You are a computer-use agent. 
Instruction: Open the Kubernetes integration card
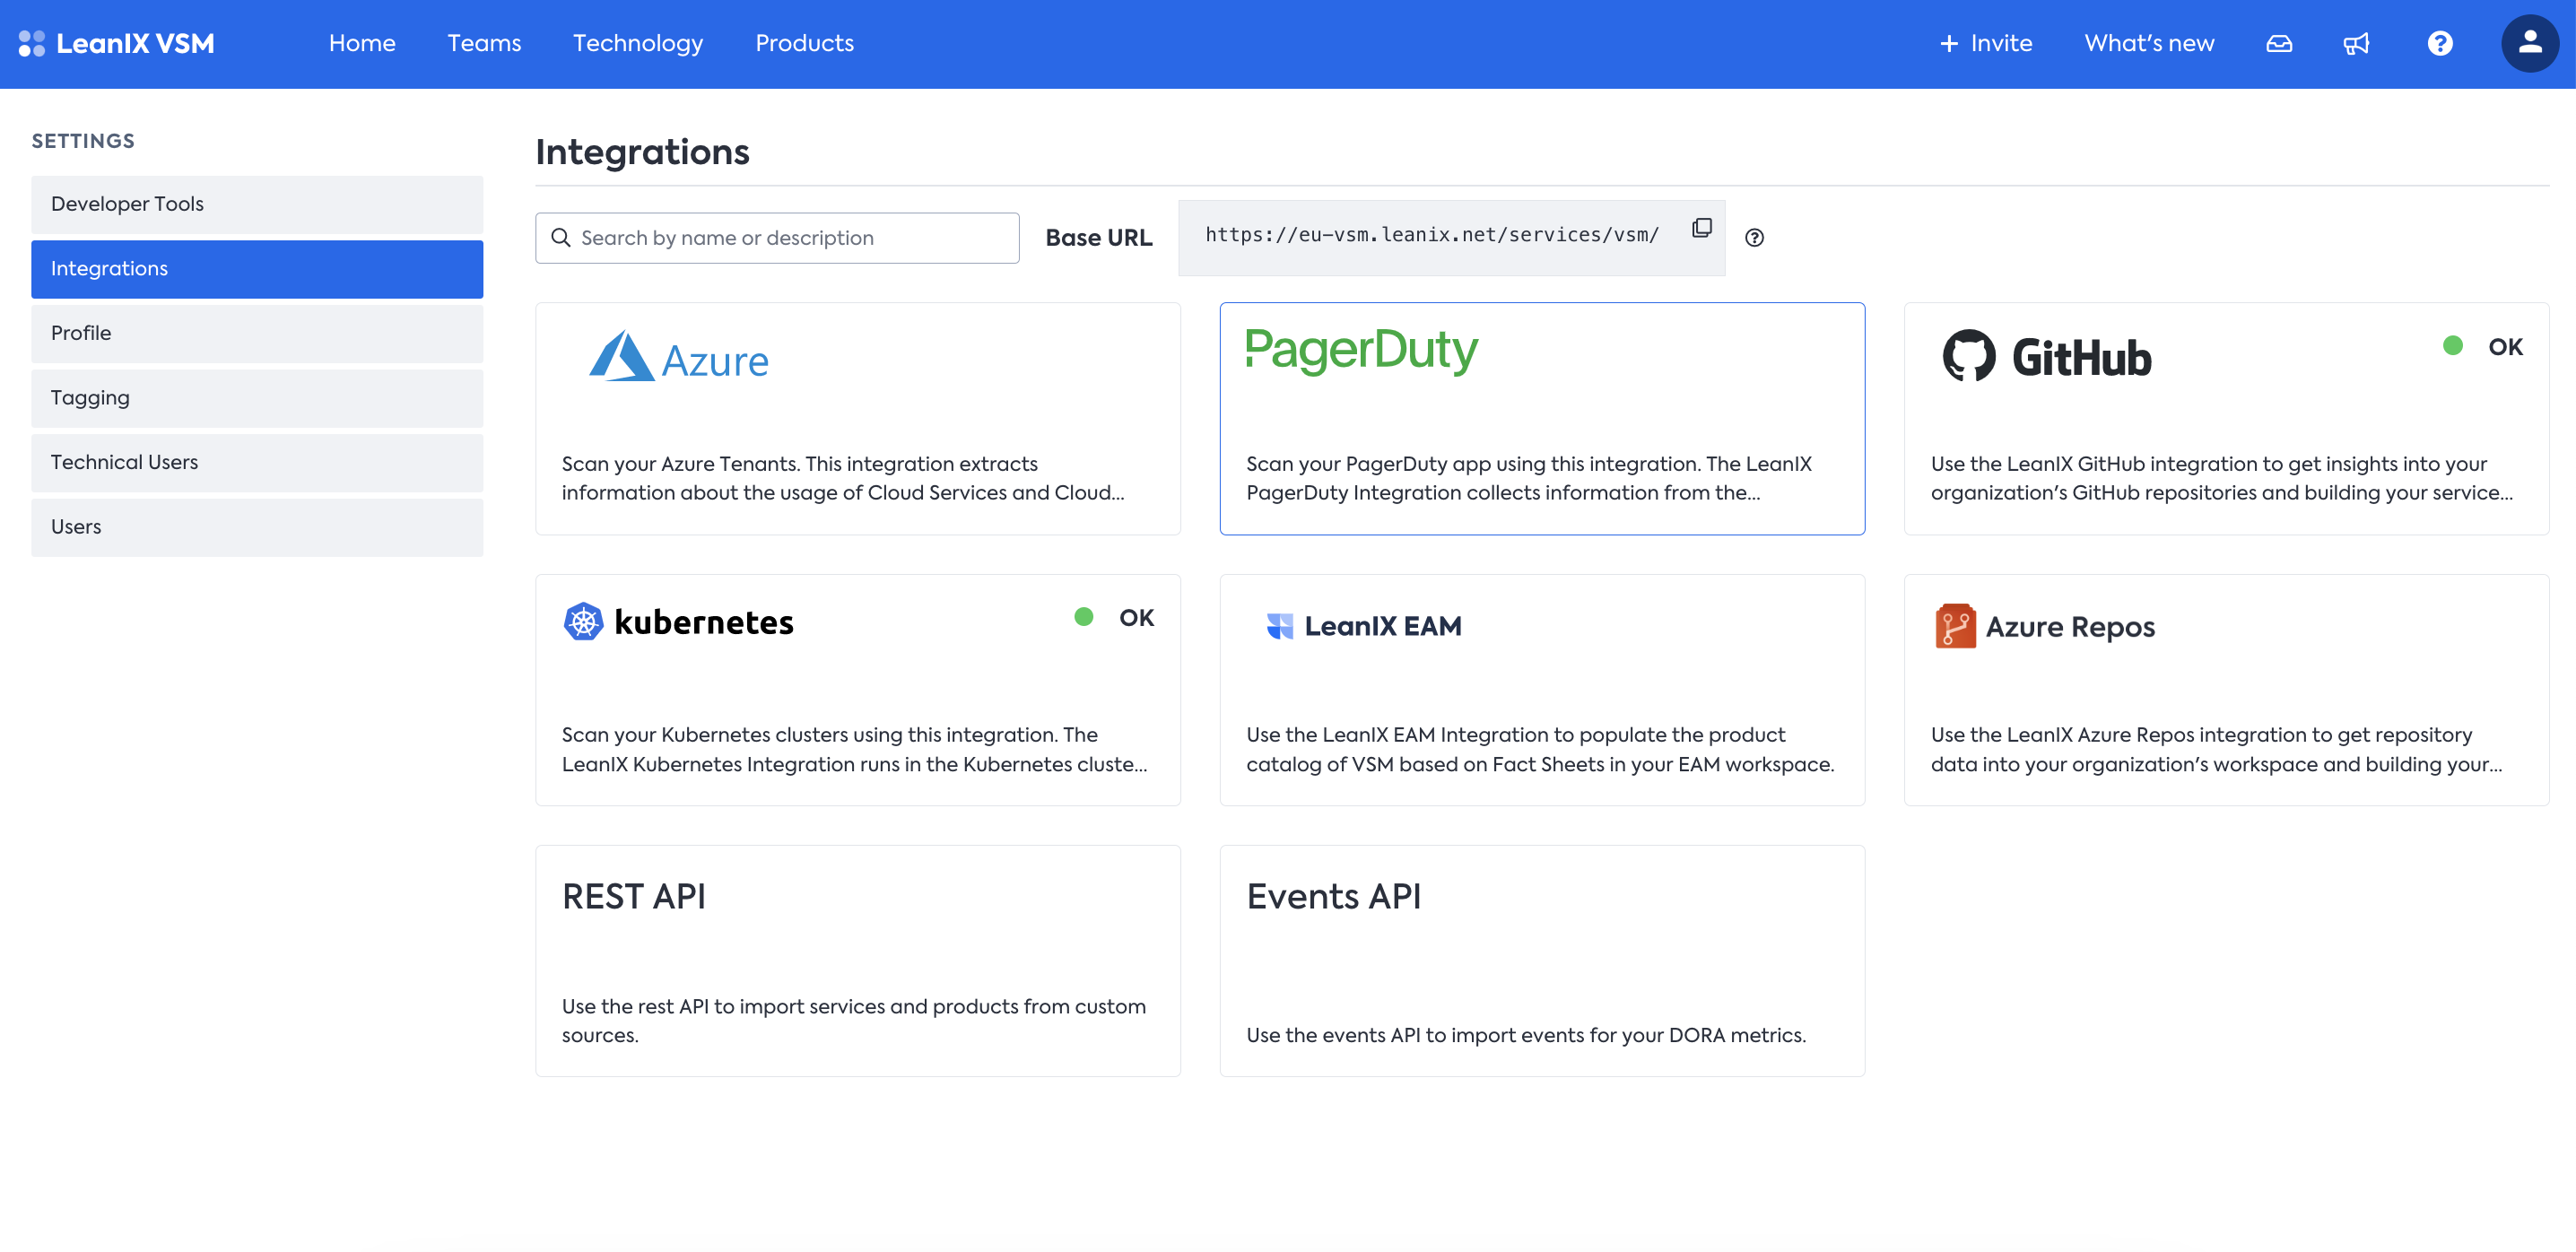(x=857, y=690)
